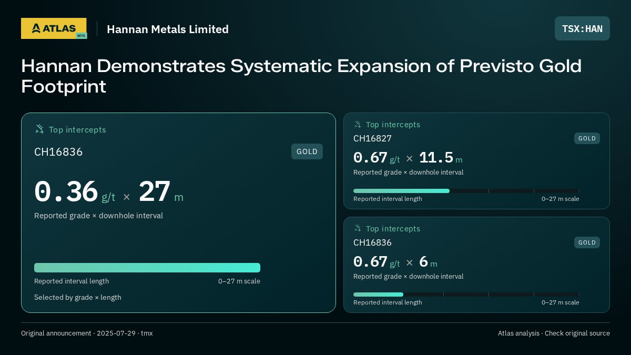Click the 'Top intercepts' label in the CH16827 card
Image resolution: width=631 pixels, height=355 pixels.
[x=393, y=125]
